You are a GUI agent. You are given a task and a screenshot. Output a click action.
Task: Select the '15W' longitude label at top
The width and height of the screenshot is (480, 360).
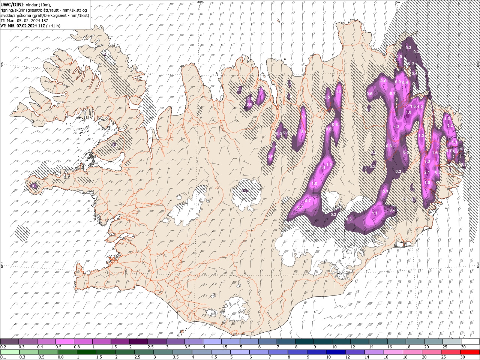397,2
